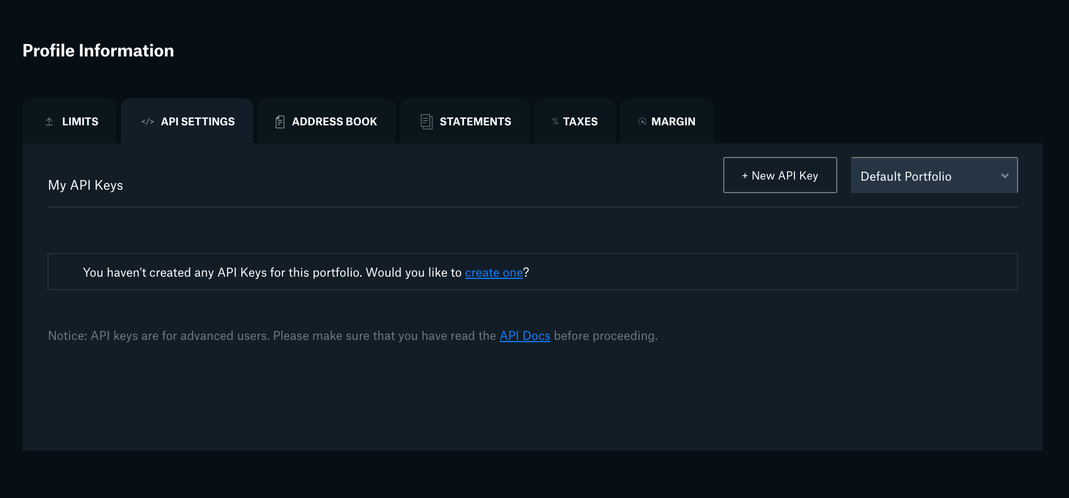This screenshot has width=1069, height=498.
Task: Select the API Settings tab label
Action: (198, 122)
